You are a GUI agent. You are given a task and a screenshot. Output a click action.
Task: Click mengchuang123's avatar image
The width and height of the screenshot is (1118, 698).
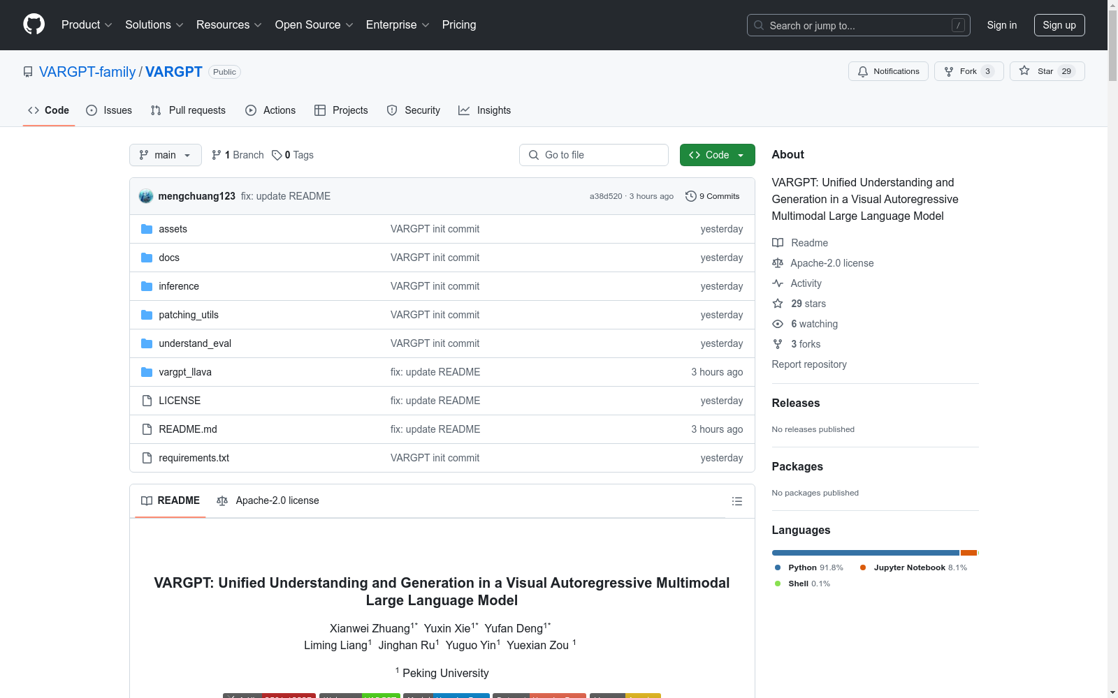tap(146, 196)
